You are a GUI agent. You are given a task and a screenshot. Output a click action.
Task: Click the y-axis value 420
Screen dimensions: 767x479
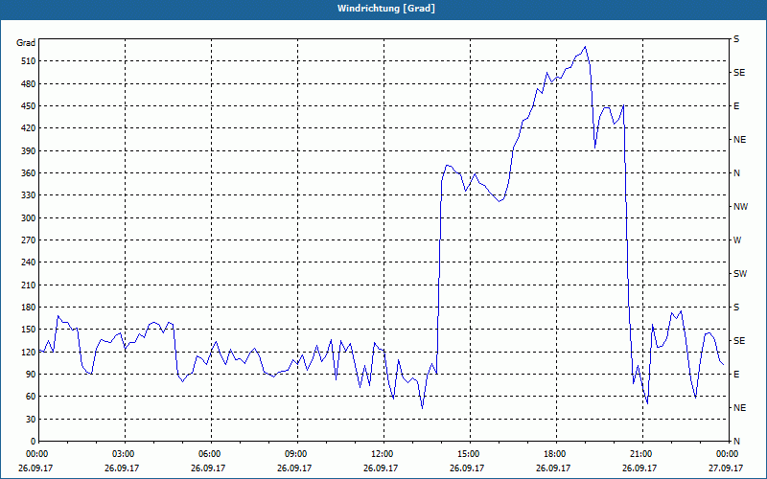coord(29,128)
